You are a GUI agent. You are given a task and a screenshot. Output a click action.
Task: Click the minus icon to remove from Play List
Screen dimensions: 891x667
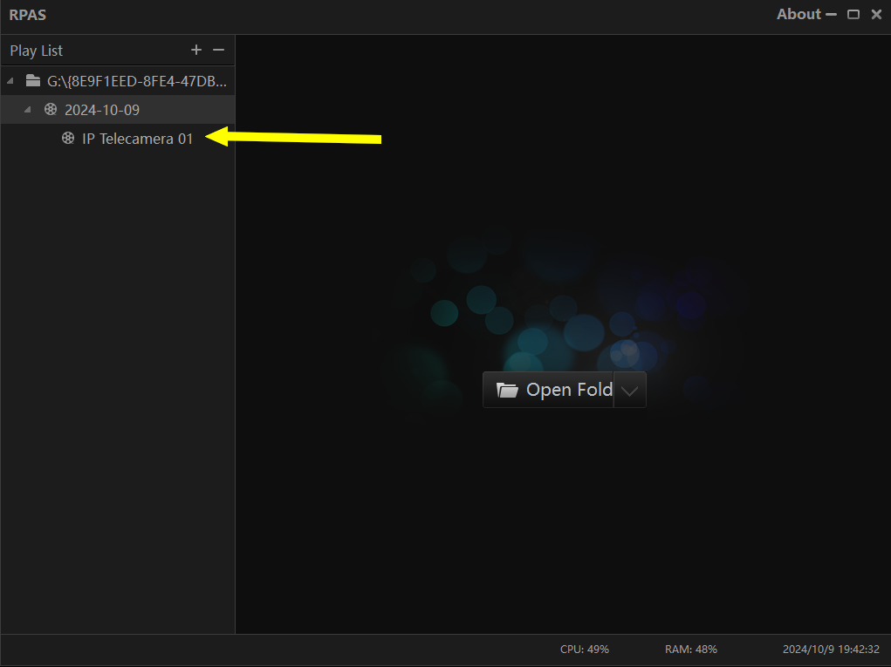(219, 51)
